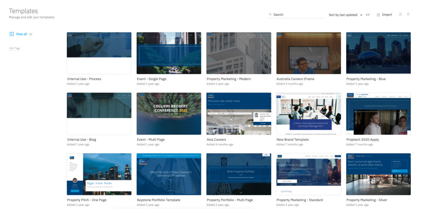Viewport: 421px width, 209px height.
Task: Open the "Proptech 2020 Apply" template
Action: coord(378,113)
